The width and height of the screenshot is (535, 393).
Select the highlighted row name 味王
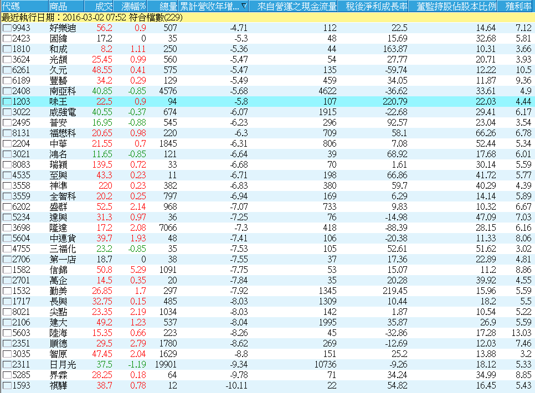coord(58,102)
